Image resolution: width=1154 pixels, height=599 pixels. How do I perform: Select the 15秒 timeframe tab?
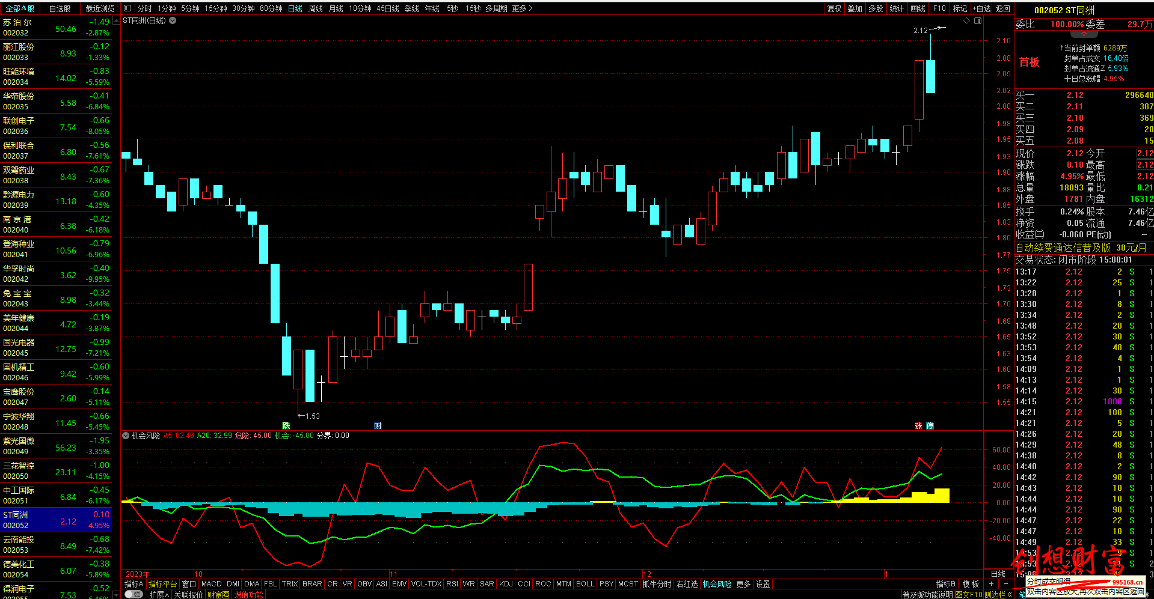[x=473, y=8]
